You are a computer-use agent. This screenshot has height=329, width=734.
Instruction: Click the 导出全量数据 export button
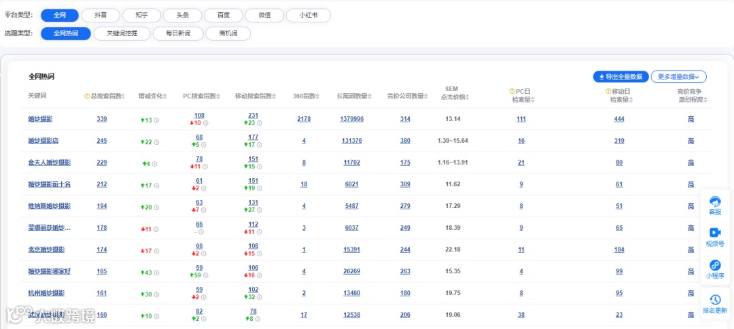click(x=621, y=77)
